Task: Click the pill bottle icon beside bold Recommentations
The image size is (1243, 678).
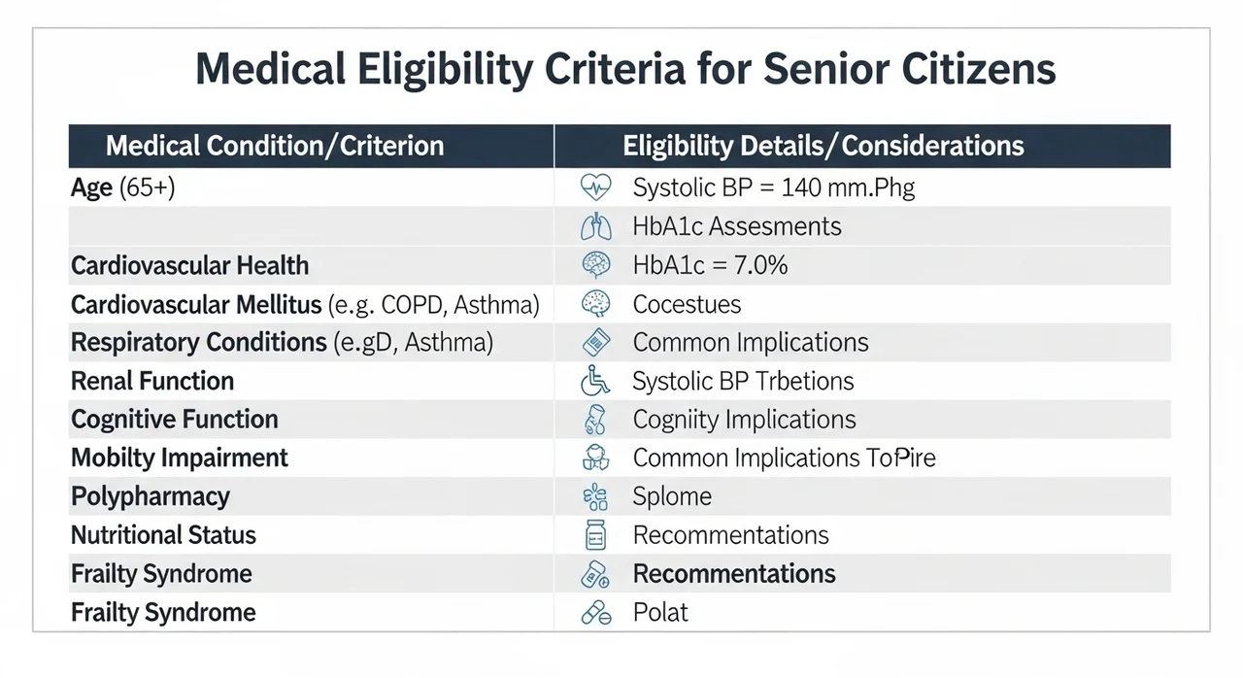Action: [x=594, y=574]
